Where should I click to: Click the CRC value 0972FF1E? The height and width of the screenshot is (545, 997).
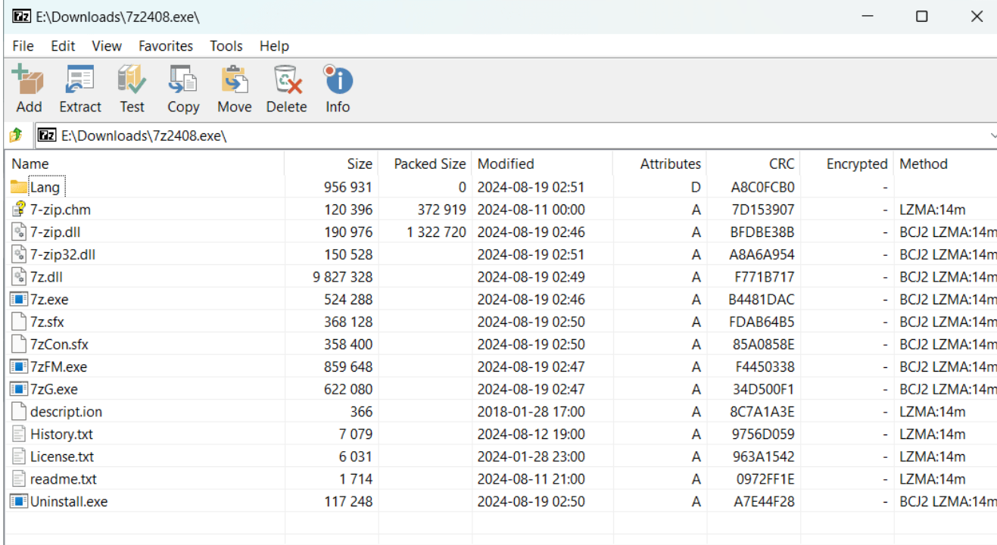pyautogui.click(x=765, y=479)
